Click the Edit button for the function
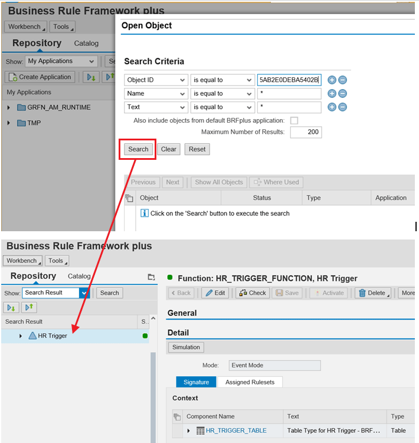 (x=215, y=293)
